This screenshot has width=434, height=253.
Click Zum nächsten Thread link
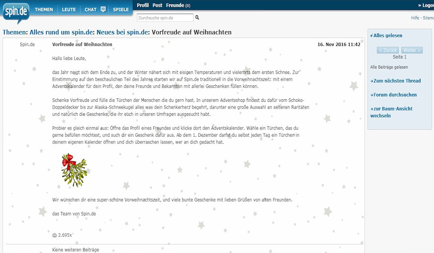396,81
